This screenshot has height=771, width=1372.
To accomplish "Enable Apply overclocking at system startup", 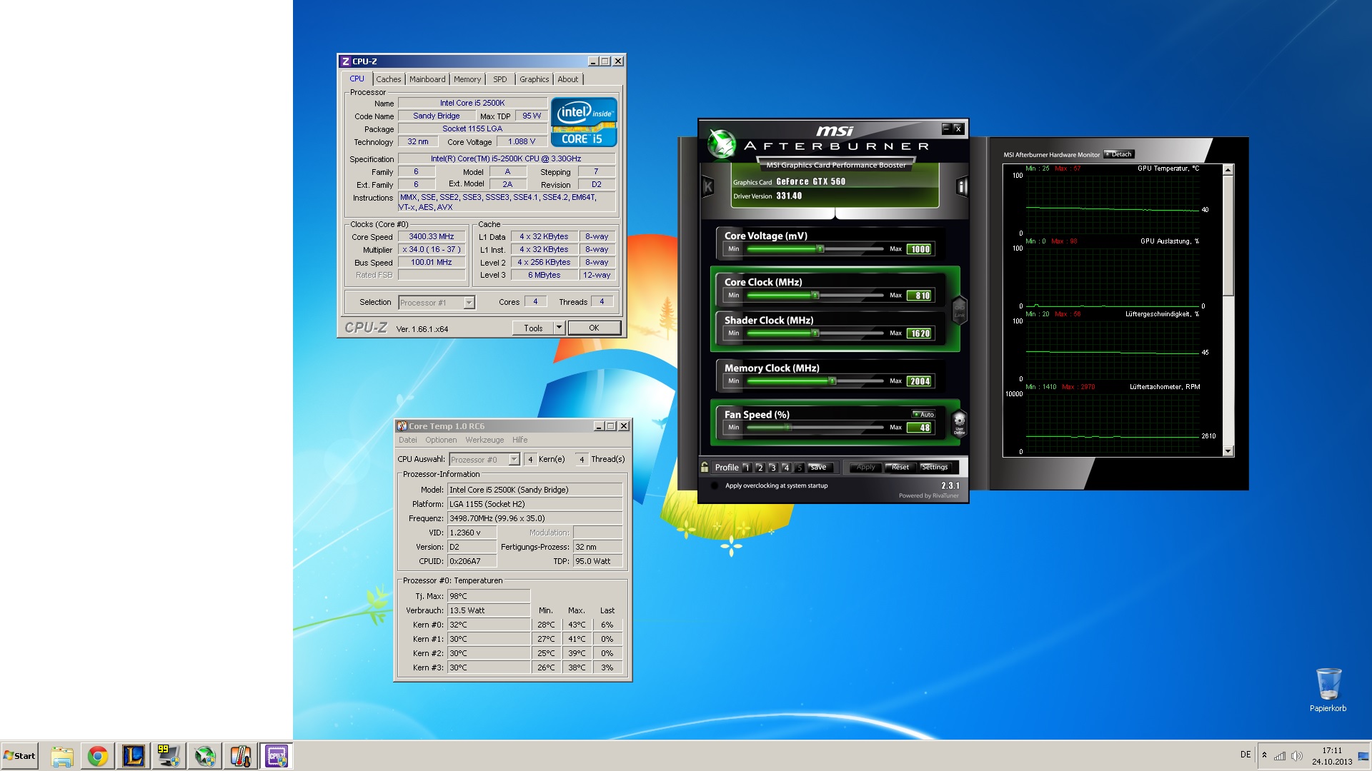I will pos(715,486).
